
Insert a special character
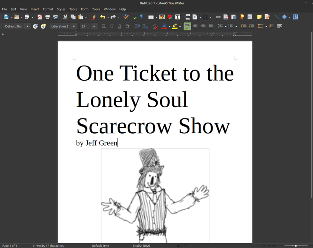click(205, 17)
